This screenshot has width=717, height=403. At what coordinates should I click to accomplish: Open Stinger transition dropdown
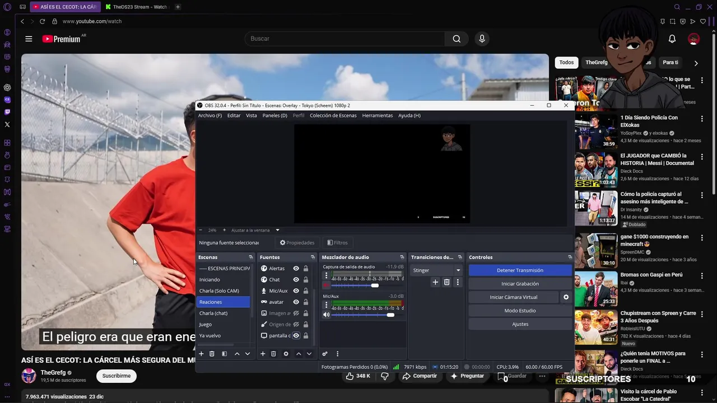pos(436,270)
